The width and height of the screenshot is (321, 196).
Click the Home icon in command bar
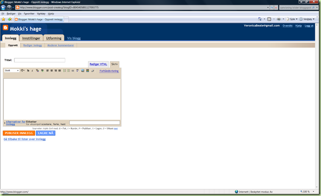coord(260,19)
